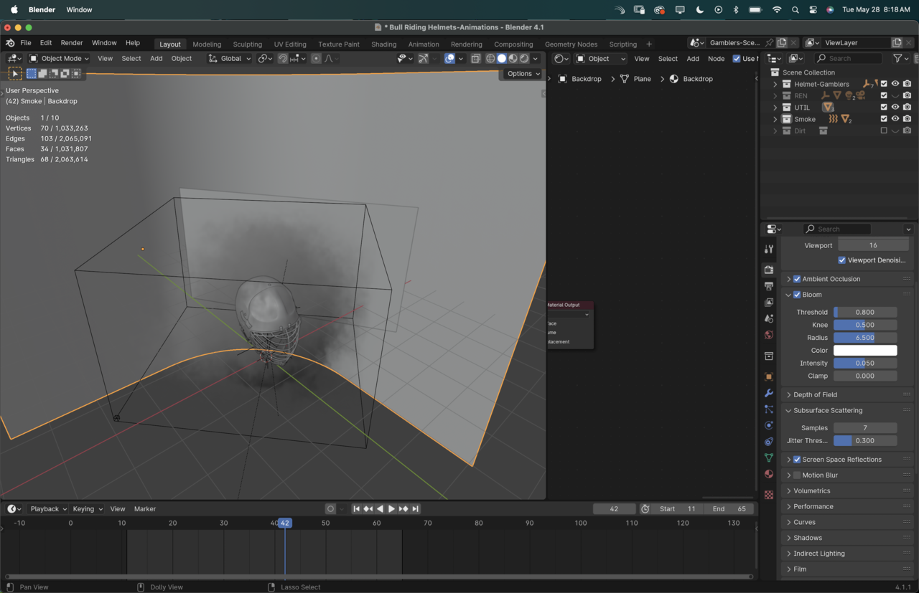Image resolution: width=919 pixels, height=593 pixels.
Task: Jump to the timeline end frame
Action: point(415,509)
